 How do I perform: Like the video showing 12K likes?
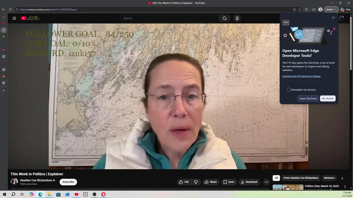184,182
